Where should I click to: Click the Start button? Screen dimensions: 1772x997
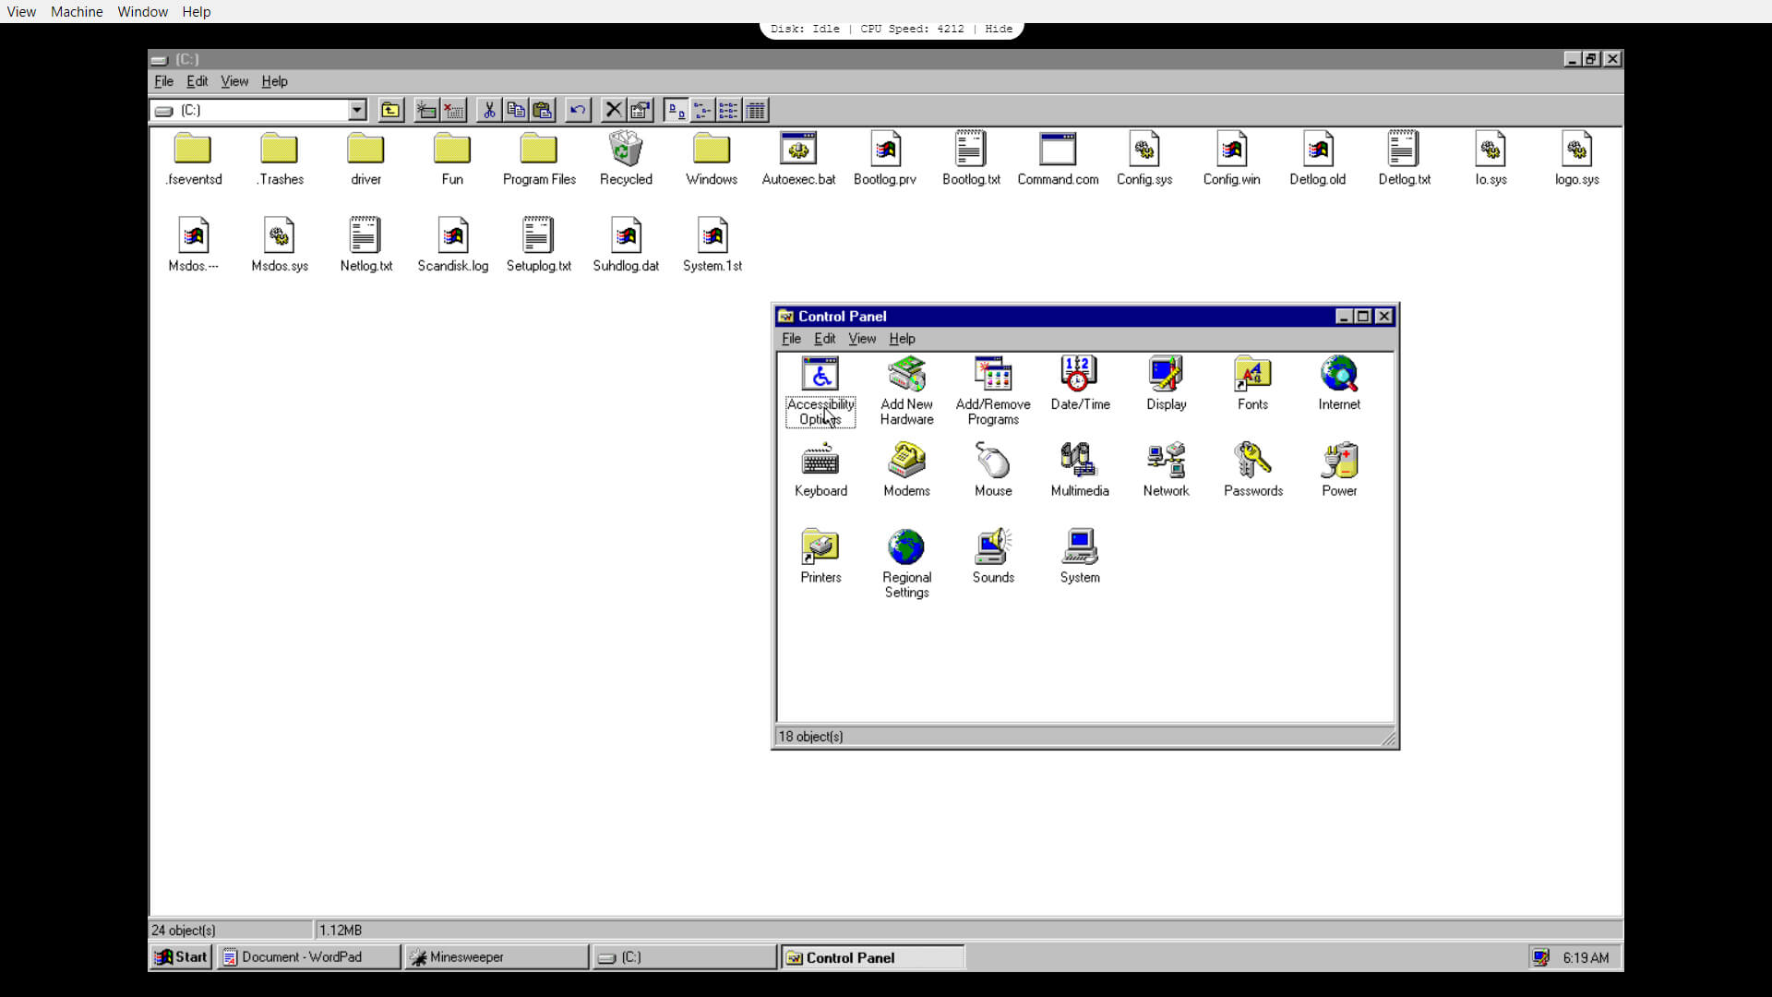[181, 957]
